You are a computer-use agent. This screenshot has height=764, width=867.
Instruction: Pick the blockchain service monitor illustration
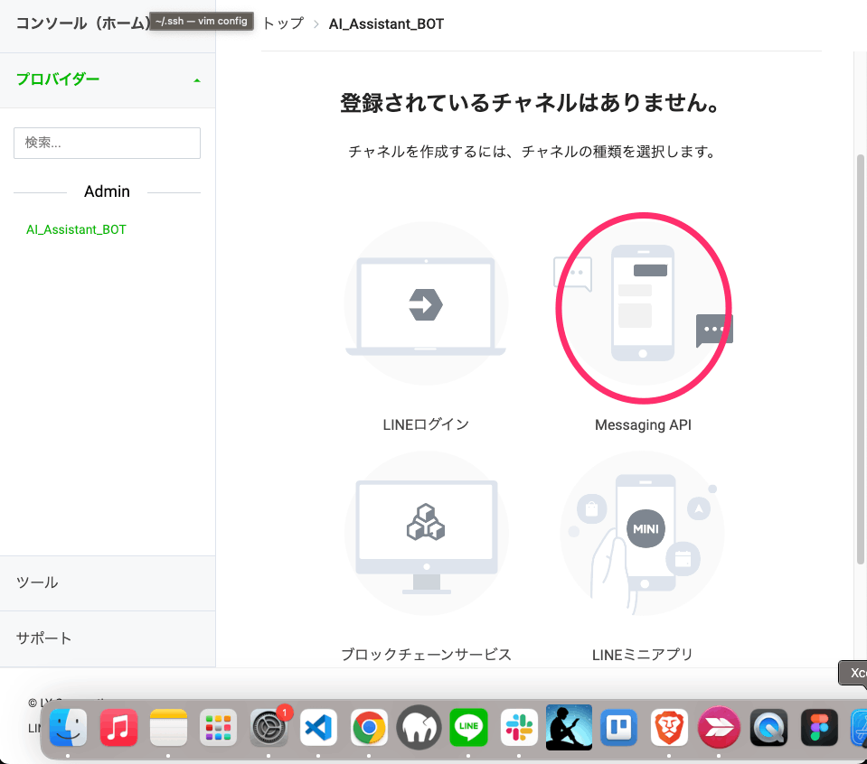click(427, 533)
